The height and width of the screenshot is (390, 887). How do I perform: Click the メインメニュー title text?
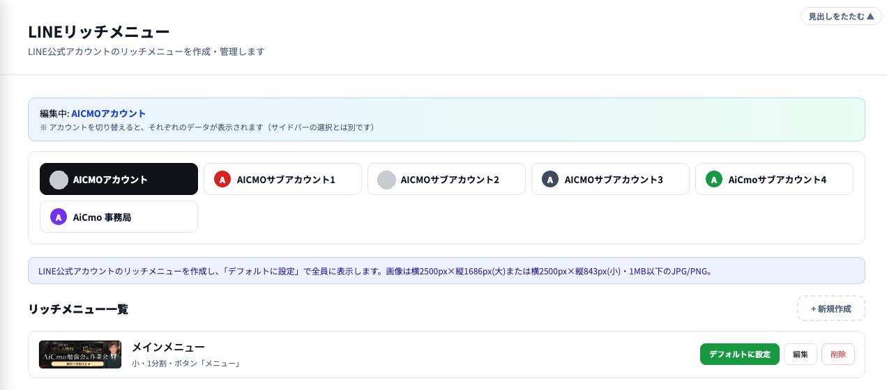click(x=169, y=347)
